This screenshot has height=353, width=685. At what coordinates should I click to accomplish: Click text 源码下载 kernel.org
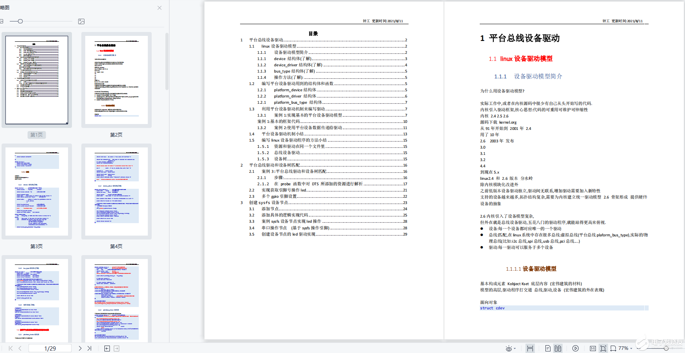coord(498,122)
